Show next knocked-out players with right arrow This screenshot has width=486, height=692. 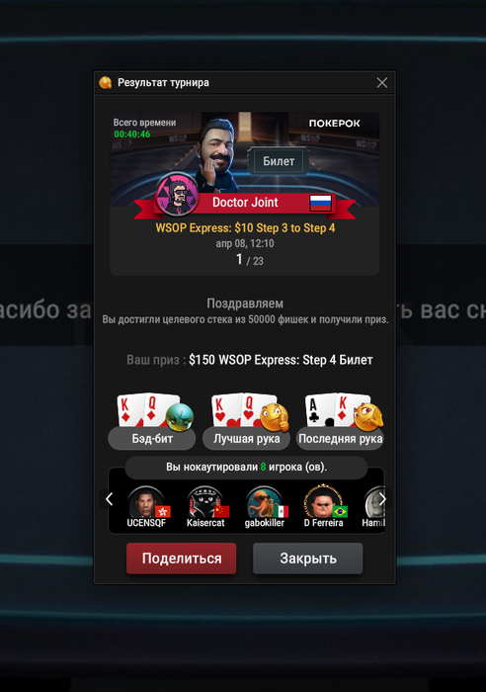click(382, 499)
